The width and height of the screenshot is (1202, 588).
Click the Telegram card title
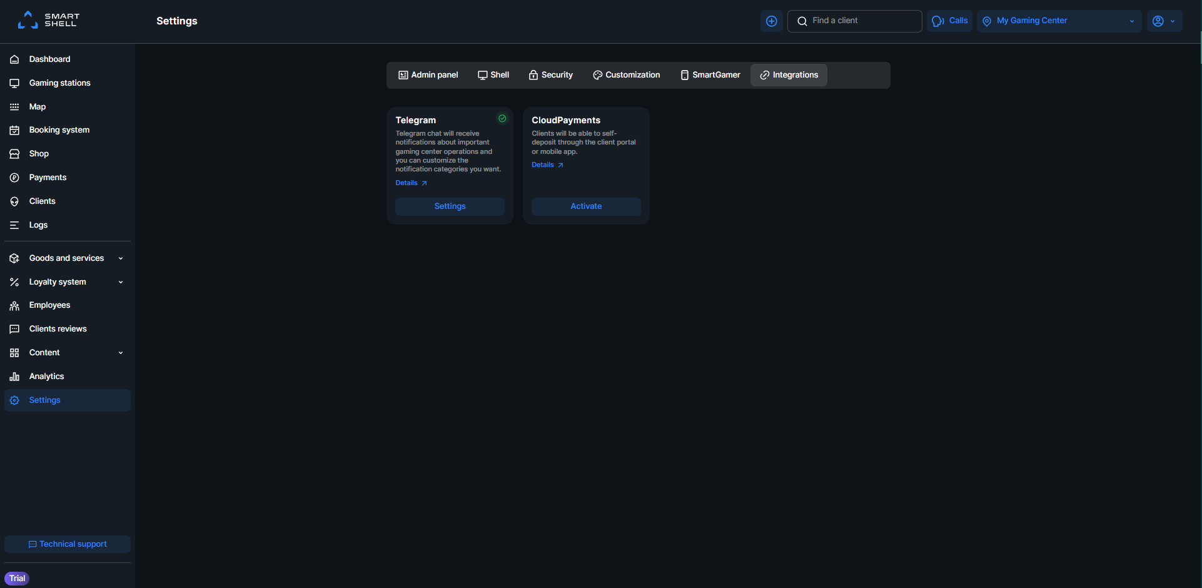coord(415,120)
